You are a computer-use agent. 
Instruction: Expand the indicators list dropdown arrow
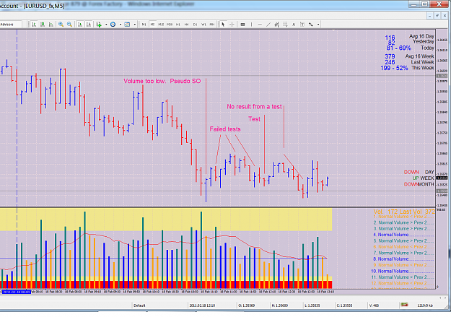click(106, 25)
